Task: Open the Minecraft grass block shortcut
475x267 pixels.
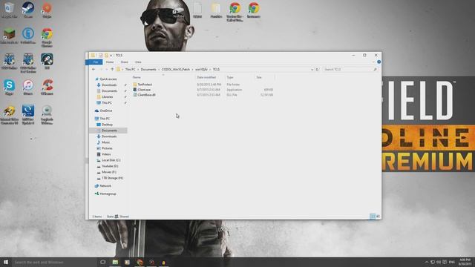Action: tap(9, 36)
